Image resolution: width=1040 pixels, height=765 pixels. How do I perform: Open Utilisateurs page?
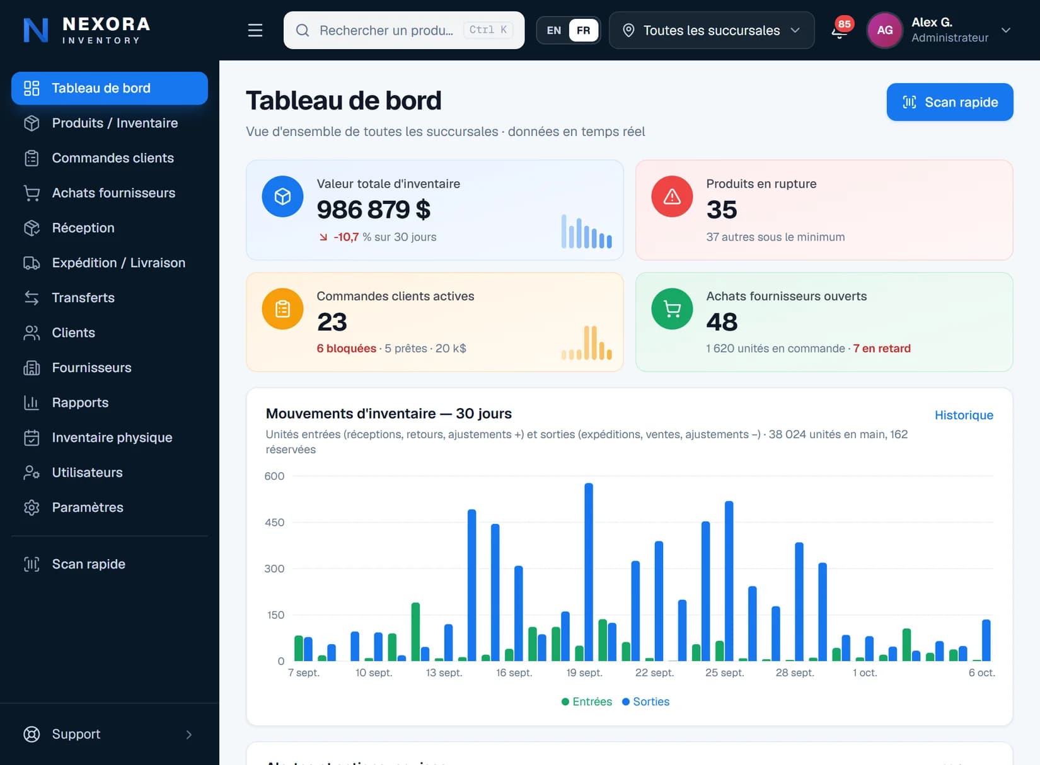tap(110, 472)
